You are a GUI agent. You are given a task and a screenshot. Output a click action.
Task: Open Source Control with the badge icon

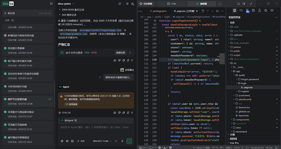(247, 11)
